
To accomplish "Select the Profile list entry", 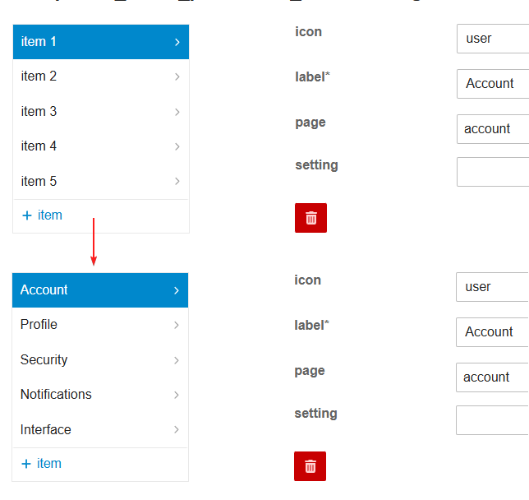I will tap(100, 325).
